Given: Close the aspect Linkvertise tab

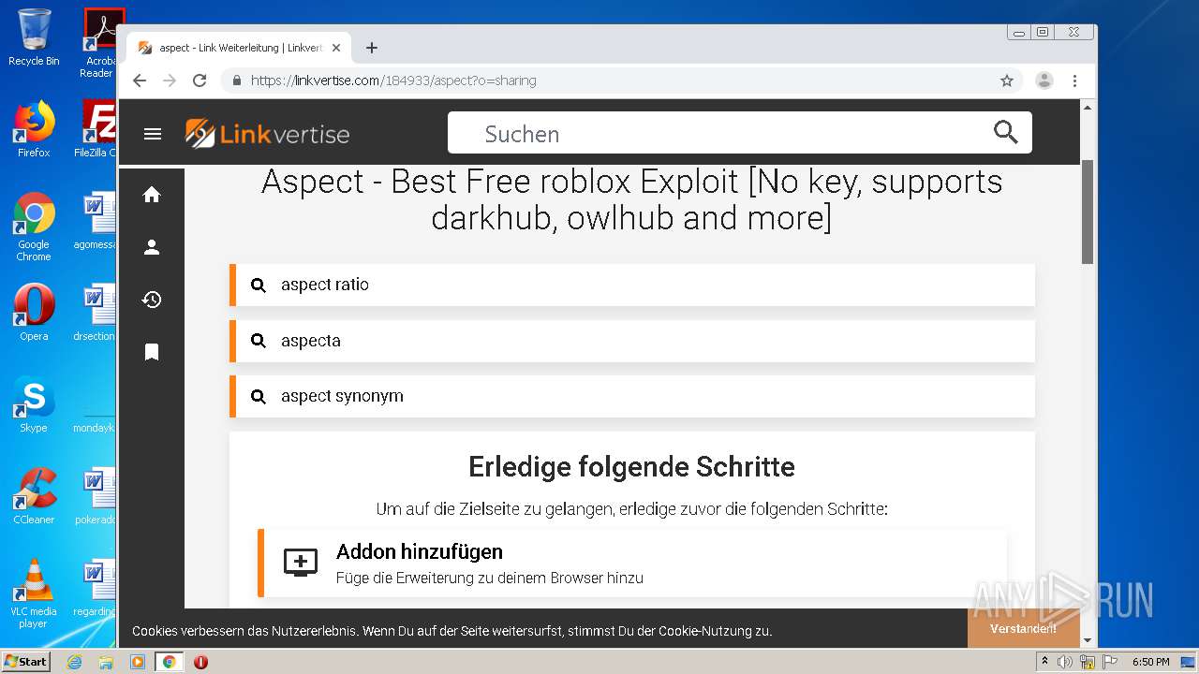Looking at the screenshot, I should pyautogui.click(x=336, y=48).
